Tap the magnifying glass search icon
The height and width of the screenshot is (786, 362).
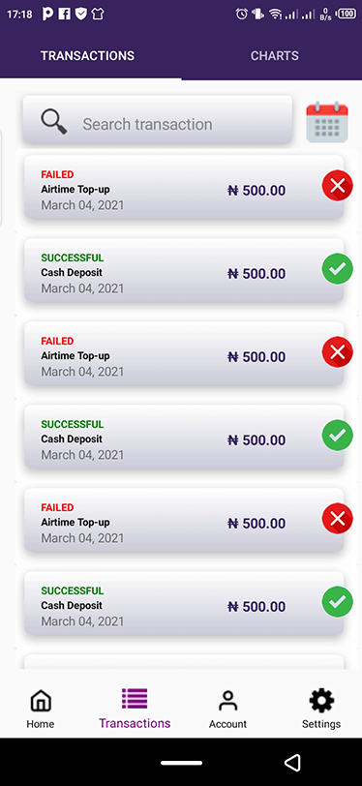(53, 122)
